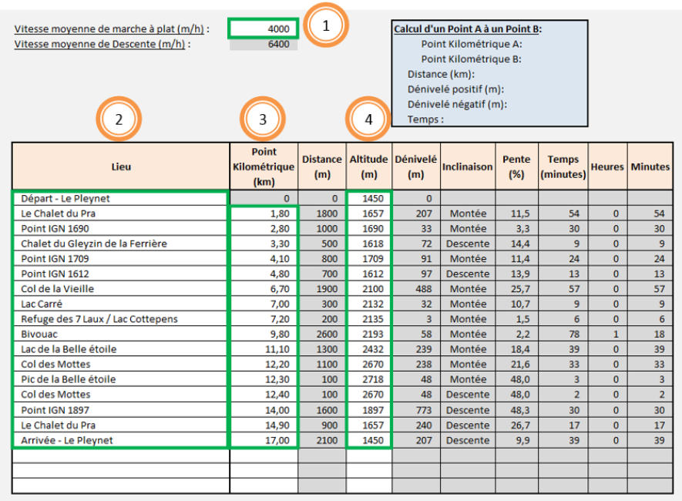Select kilometre point cell 1,80
682x501 pixels.
(264, 214)
